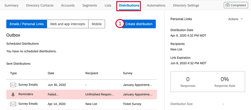
Task: Click the Completed button
Action: point(236,5)
